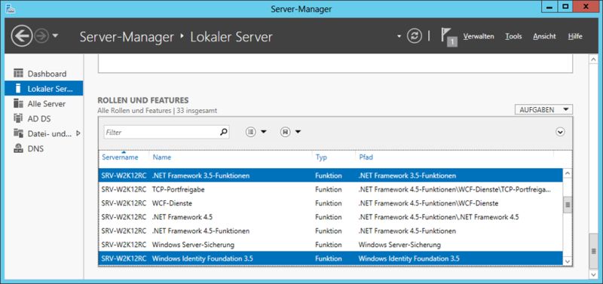Go back with the back arrow button
The height and width of the screenshot is (284, 603).
coord(22,36)
